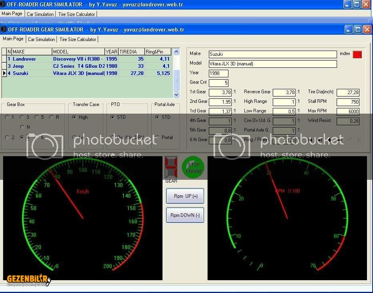Edit the Tire Dia(inch) field
The width and height of the screenshot is (373, 293).
(x=348, y=92)
